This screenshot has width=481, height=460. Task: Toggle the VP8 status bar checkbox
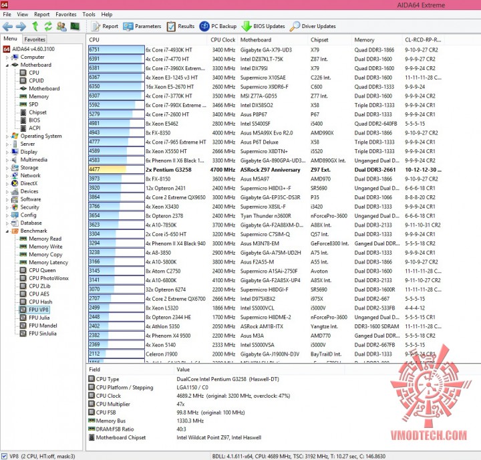tap(4, 456)
